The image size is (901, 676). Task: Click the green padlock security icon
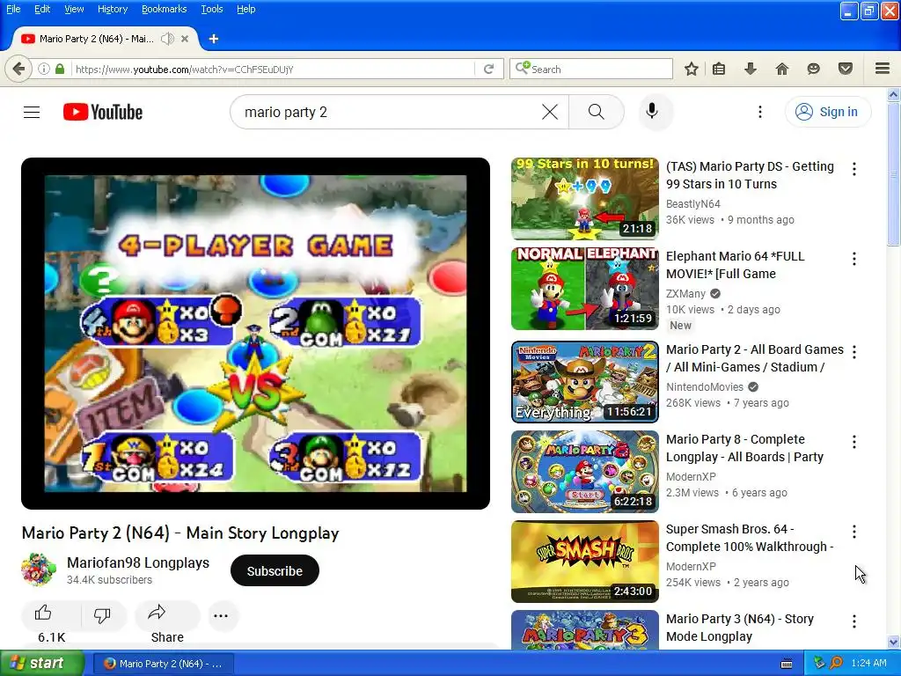click(60, 69)
